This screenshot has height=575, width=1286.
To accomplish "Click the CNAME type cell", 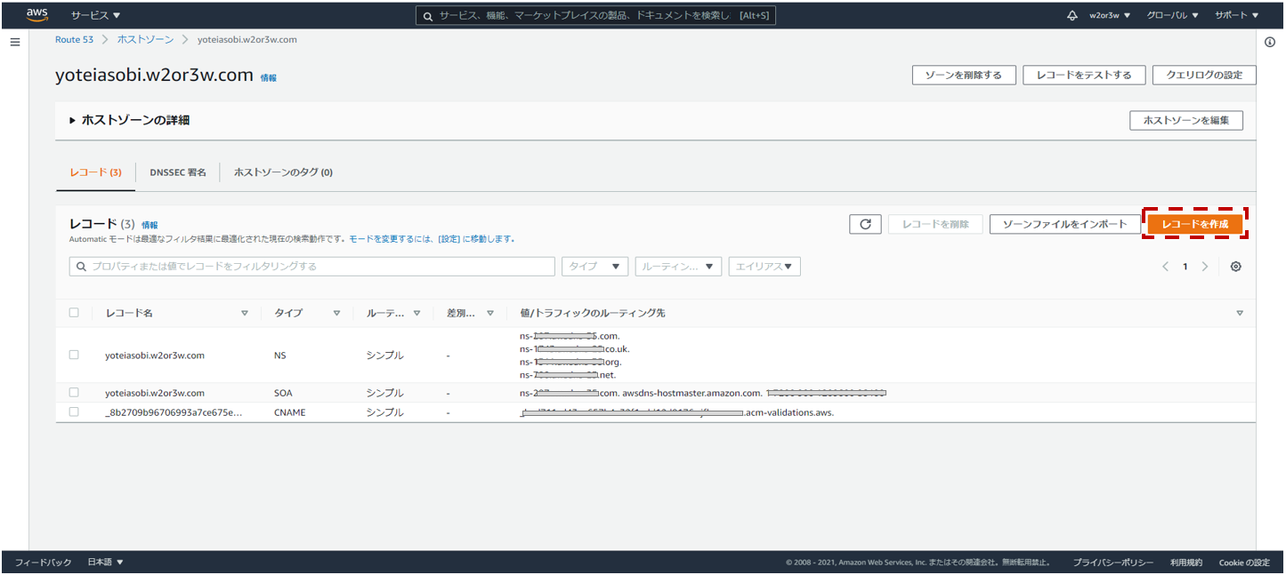I will [x=290, y=412].
